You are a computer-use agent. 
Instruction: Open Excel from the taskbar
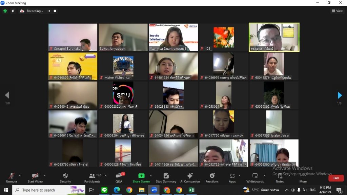pos(191,190)
